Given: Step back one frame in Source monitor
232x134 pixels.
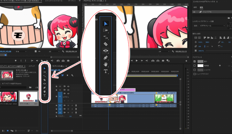Looking at the screenshot, I should (x=37, y=61).
